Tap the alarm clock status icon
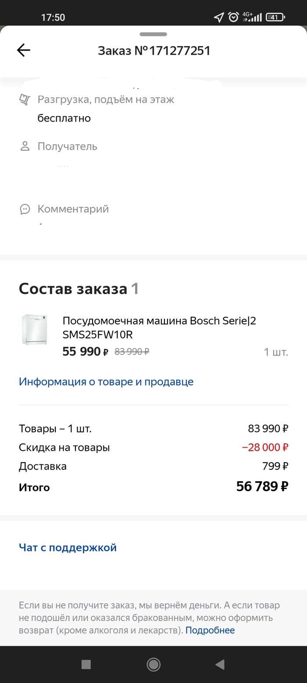The width and height of the screenshot is (307, 683). (x=233, y=17)
